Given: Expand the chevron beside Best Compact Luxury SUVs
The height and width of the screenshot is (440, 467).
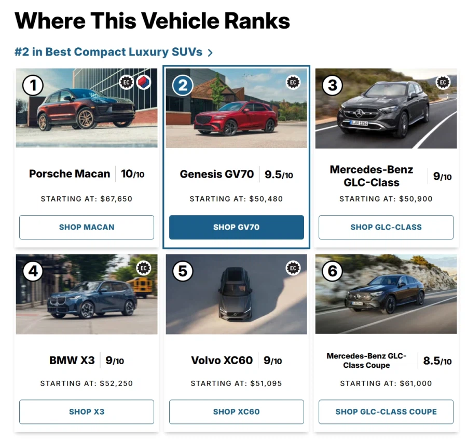Looking at the screenshot, I should tap(210, 52).
